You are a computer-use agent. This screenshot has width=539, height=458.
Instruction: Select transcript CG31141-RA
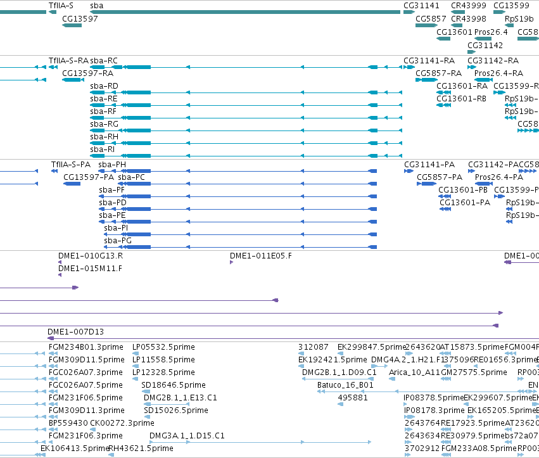click(429, 61)
